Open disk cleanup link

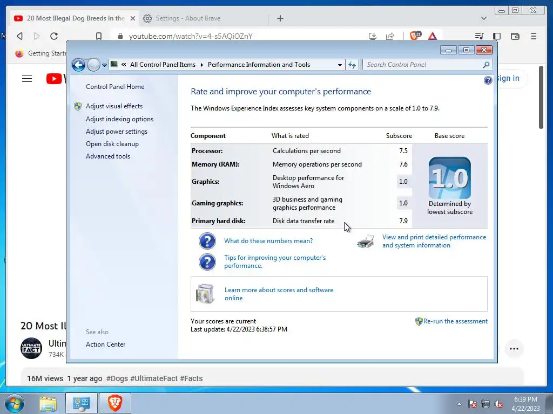[112, 143]
